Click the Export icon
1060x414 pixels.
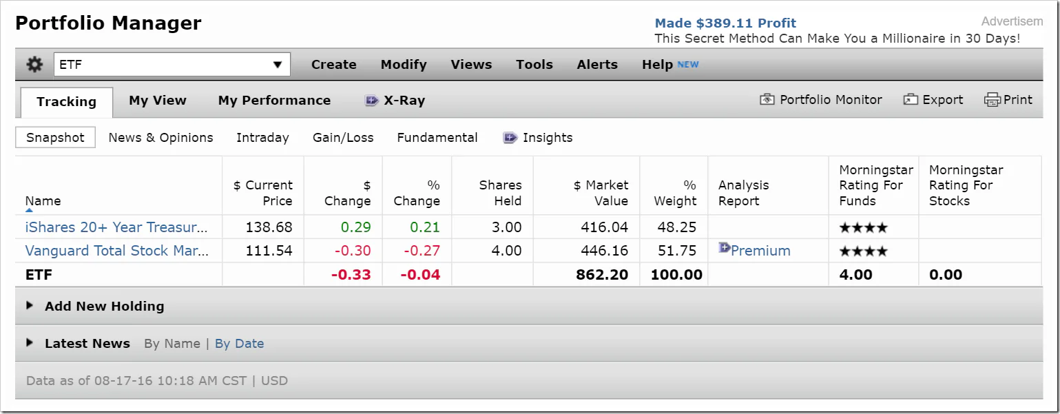[x=911, y=100]
